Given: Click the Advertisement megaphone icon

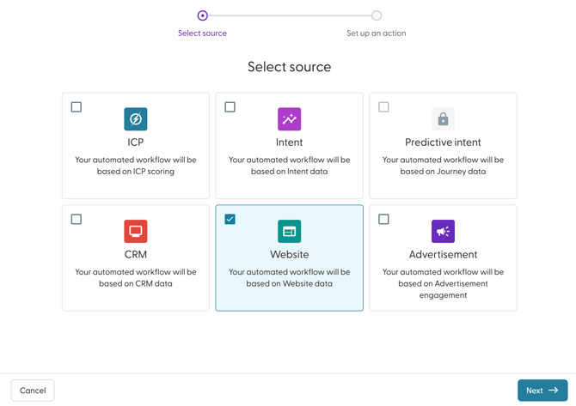Looking at the screenshot, I should [x=443, y=231].
